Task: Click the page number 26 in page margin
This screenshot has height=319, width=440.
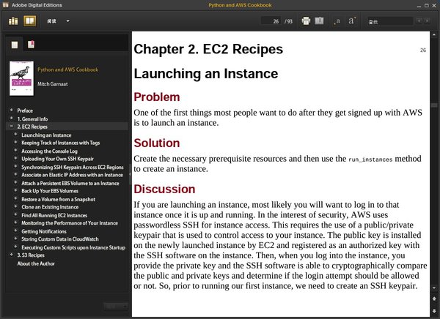Action: 423,50
